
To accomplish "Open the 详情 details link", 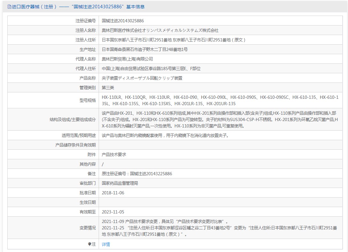I will (x=106, y=244).
